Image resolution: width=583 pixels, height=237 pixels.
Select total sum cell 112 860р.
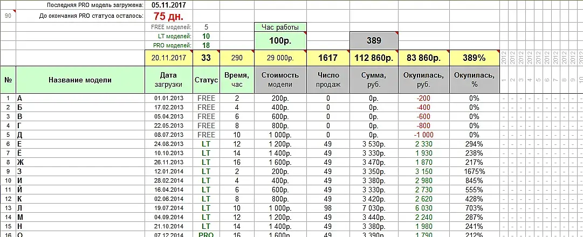[374, 58]
